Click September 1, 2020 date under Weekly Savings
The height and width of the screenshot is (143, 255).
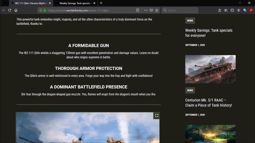pos(195,45)
